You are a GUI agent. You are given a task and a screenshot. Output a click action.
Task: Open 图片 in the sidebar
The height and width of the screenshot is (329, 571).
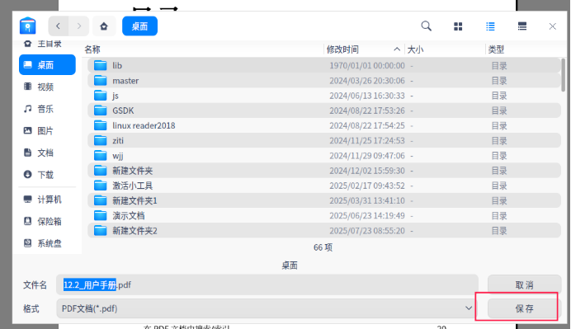(47, 130)
